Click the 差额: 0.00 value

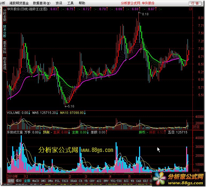tap(99, 132)
